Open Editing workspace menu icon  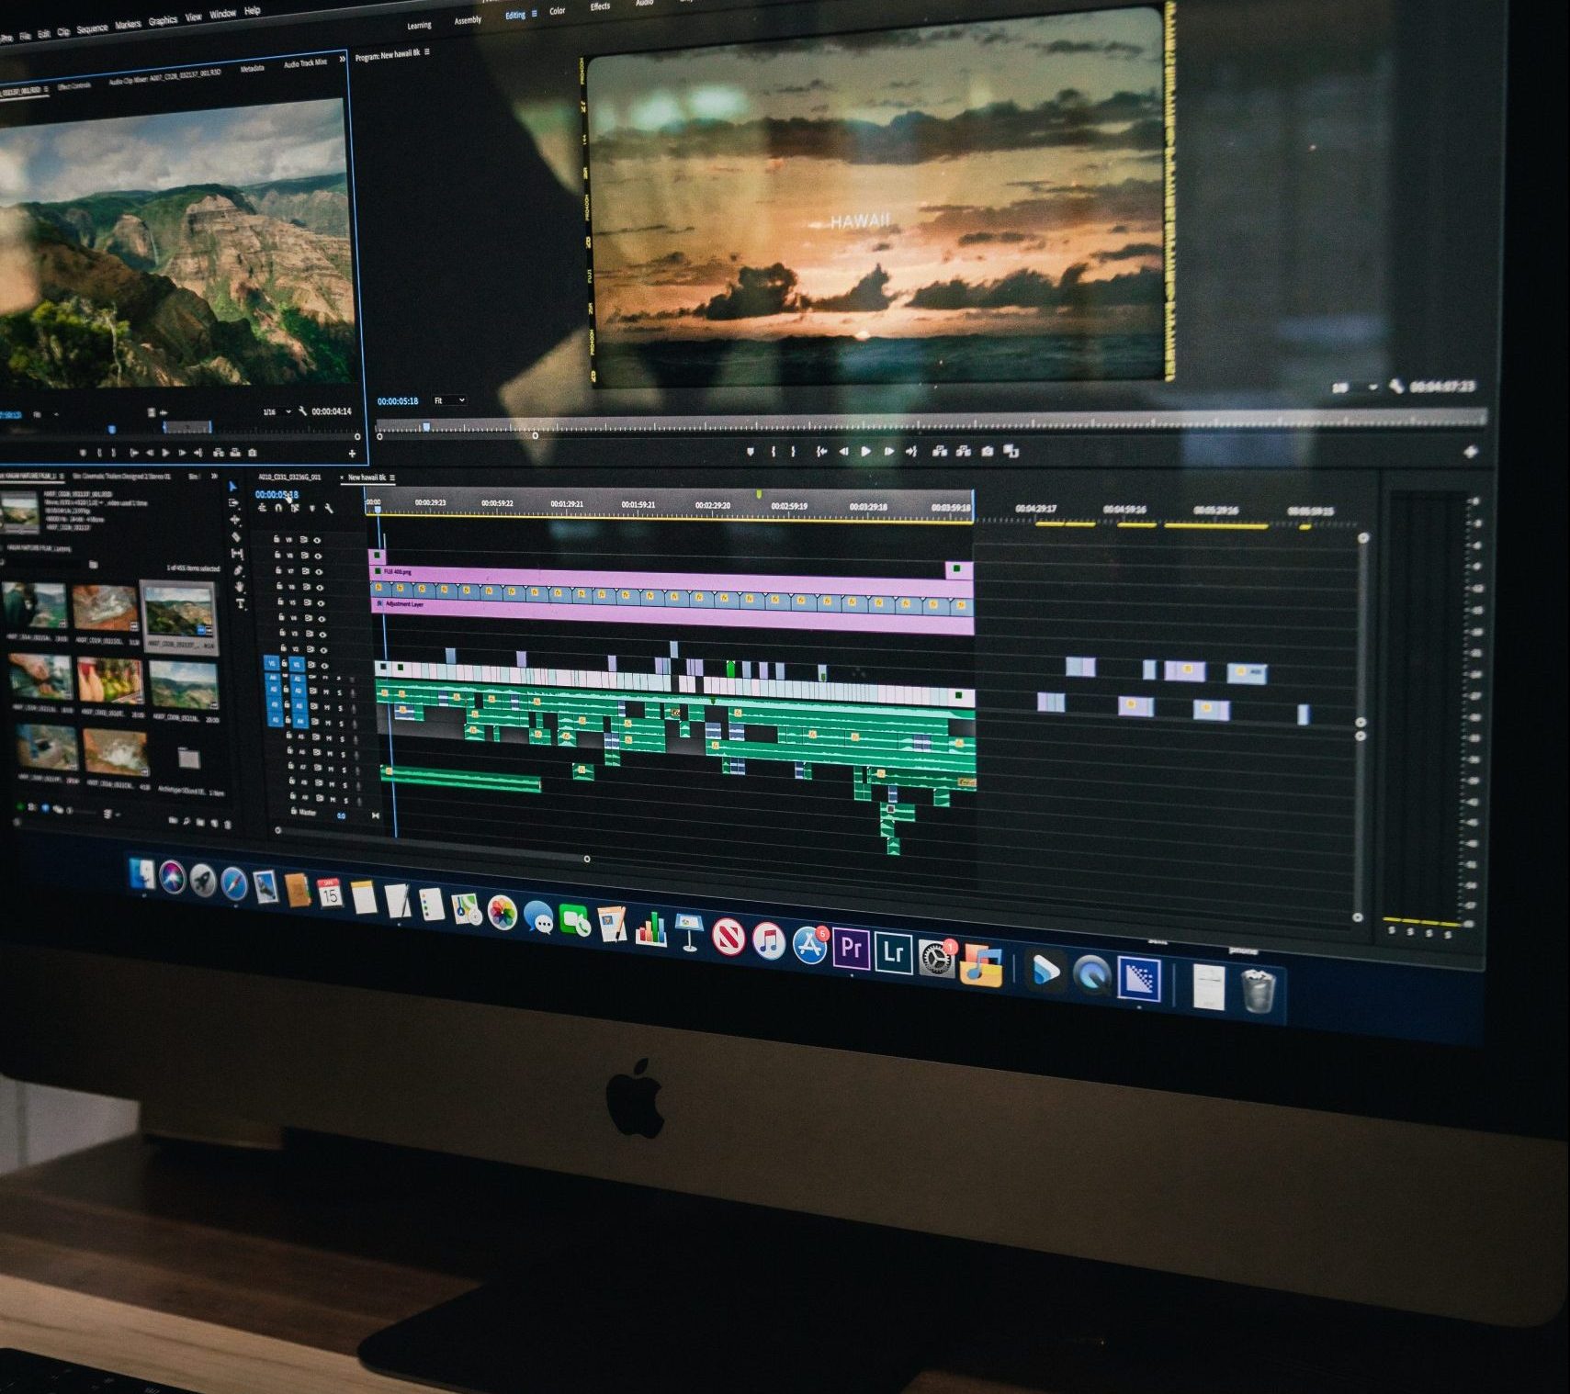click(535, 14)
